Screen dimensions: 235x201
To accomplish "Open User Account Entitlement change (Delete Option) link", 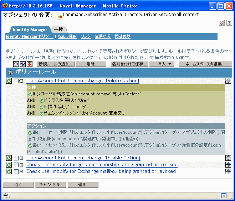I will [83, 81].
